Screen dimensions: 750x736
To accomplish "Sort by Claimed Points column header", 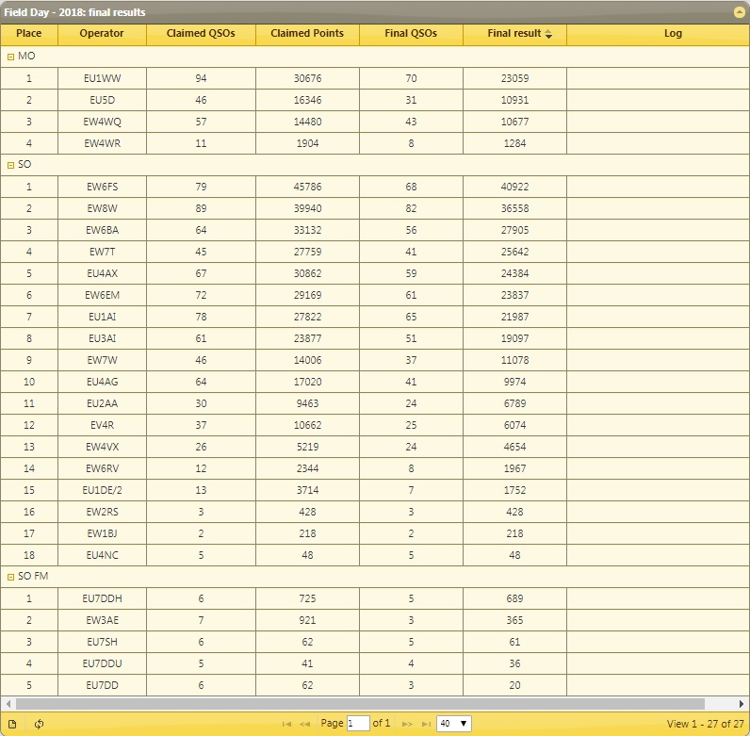I will (307, 34).
